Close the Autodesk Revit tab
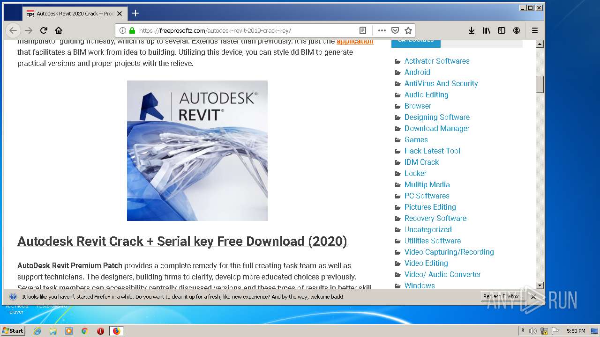600x337 pixels. 120,14
